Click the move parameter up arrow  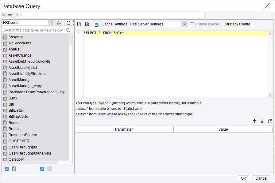(x=254, y=121)
